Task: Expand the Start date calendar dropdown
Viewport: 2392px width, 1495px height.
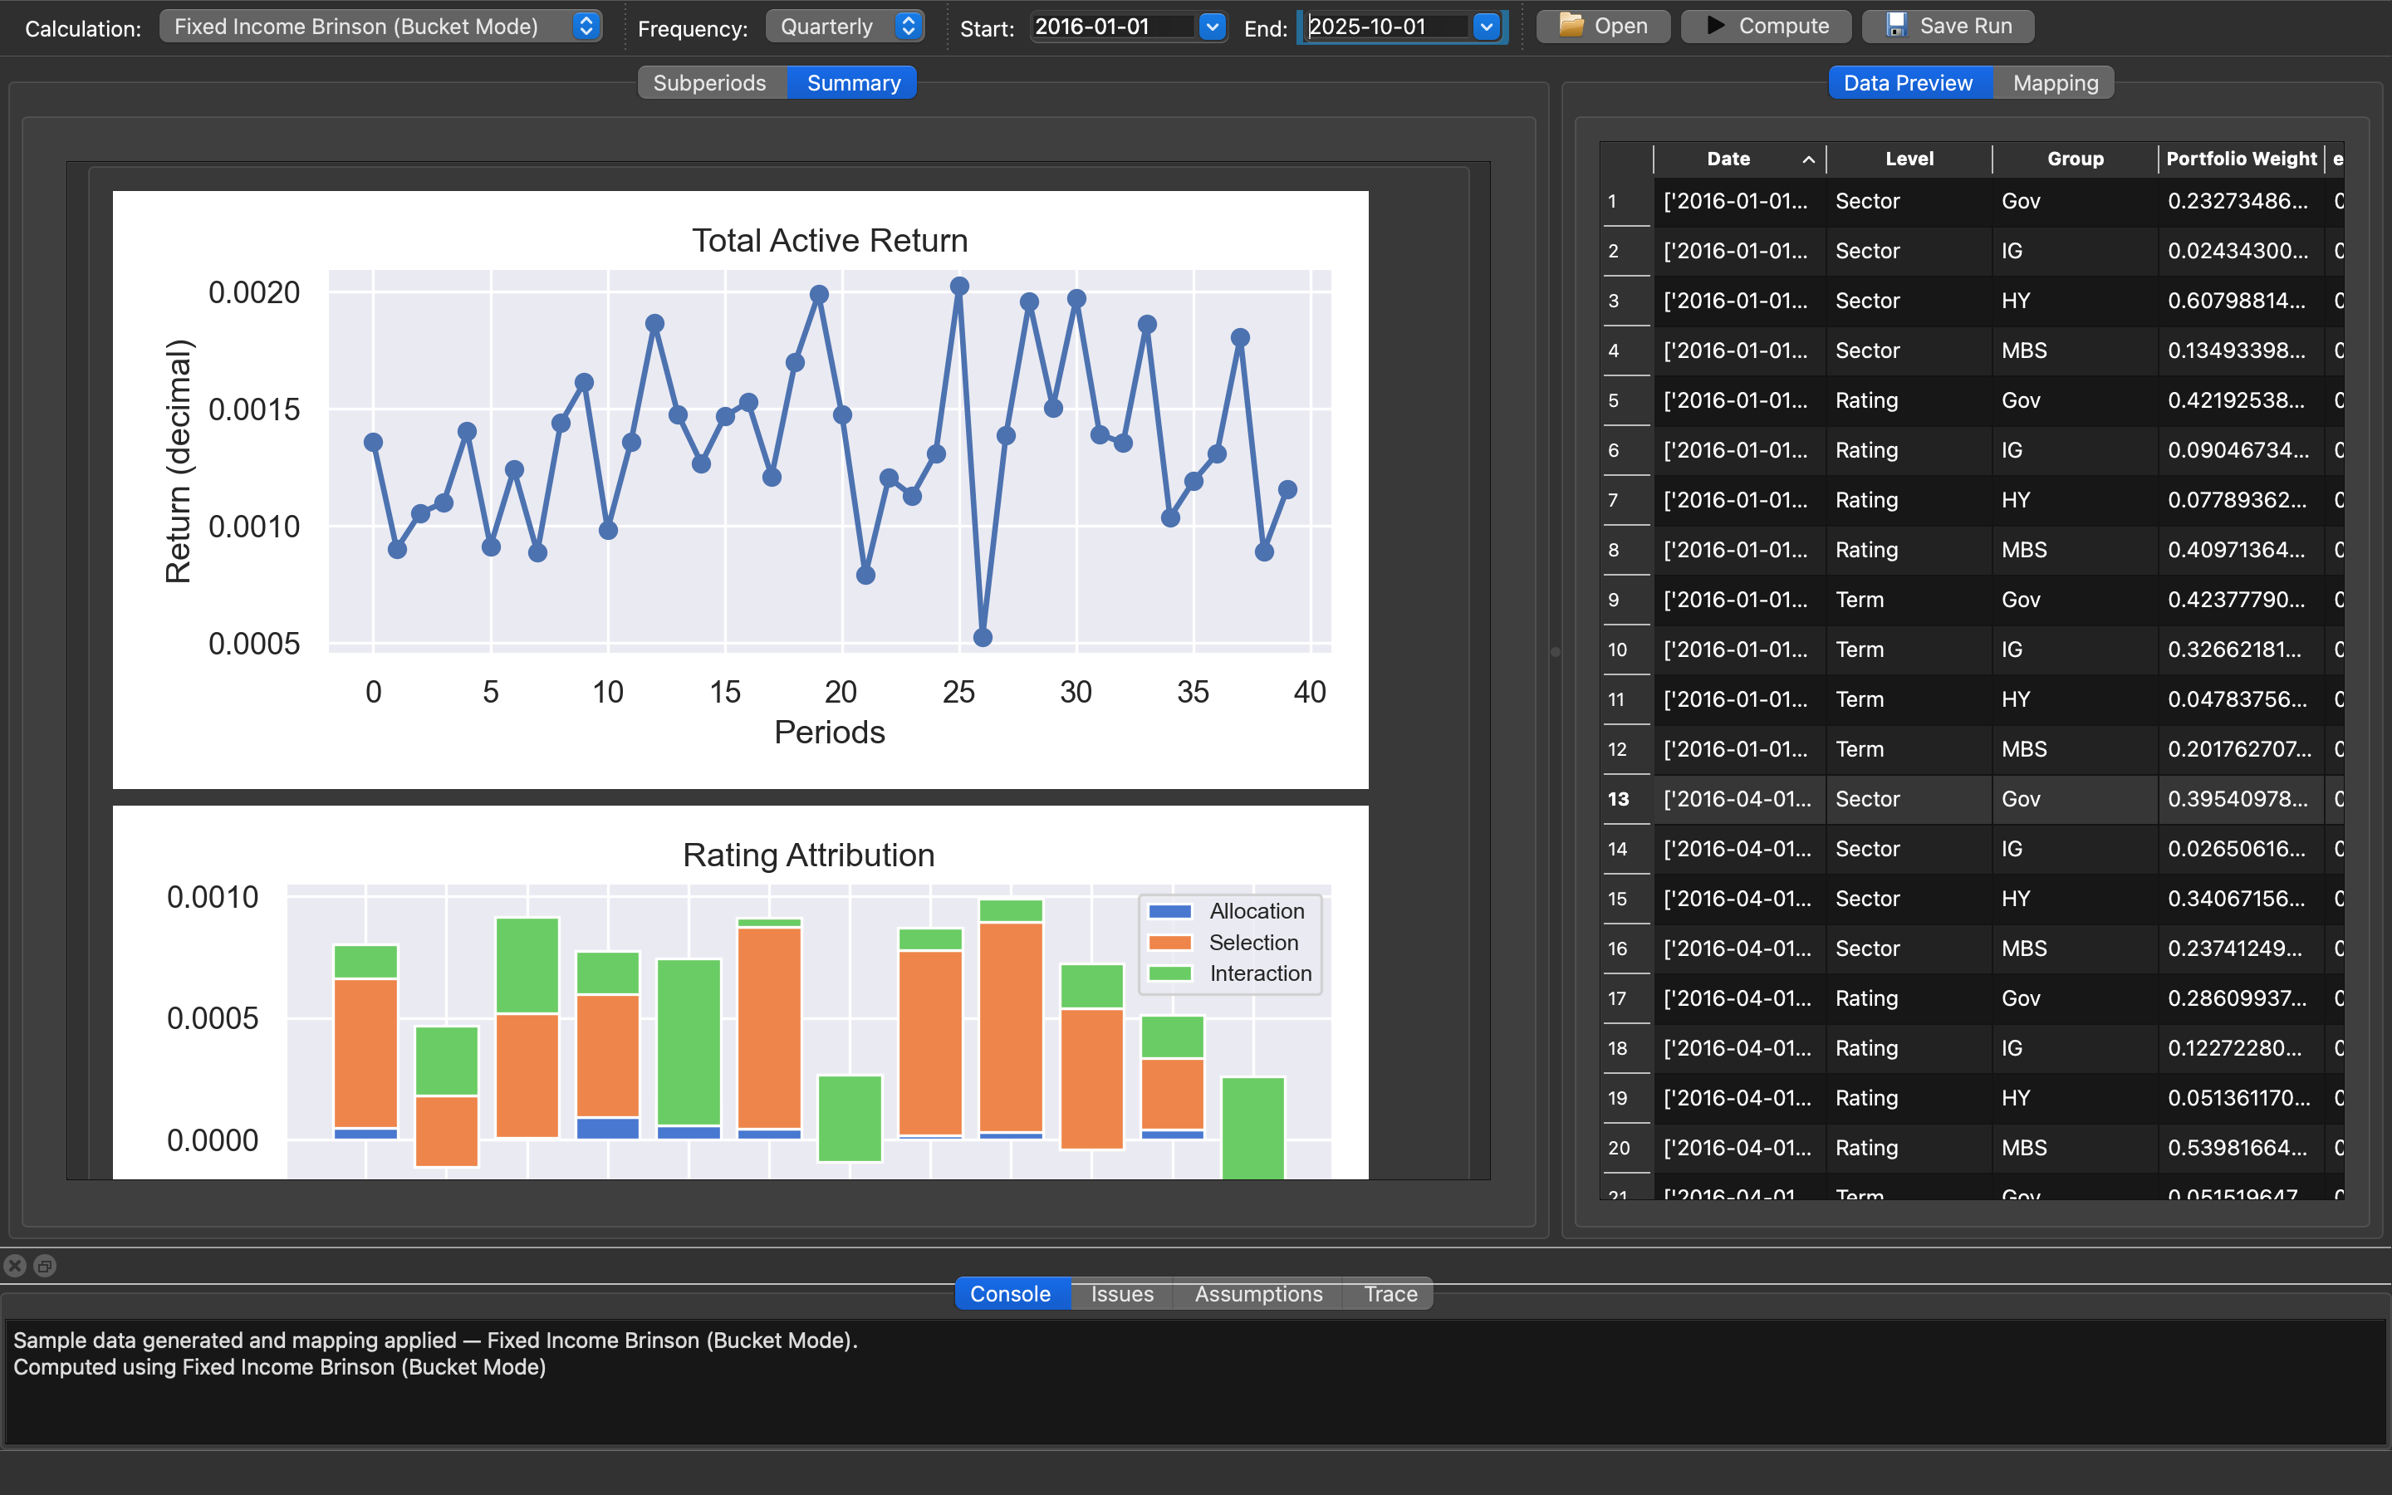Action: (x=1212, y=27)
